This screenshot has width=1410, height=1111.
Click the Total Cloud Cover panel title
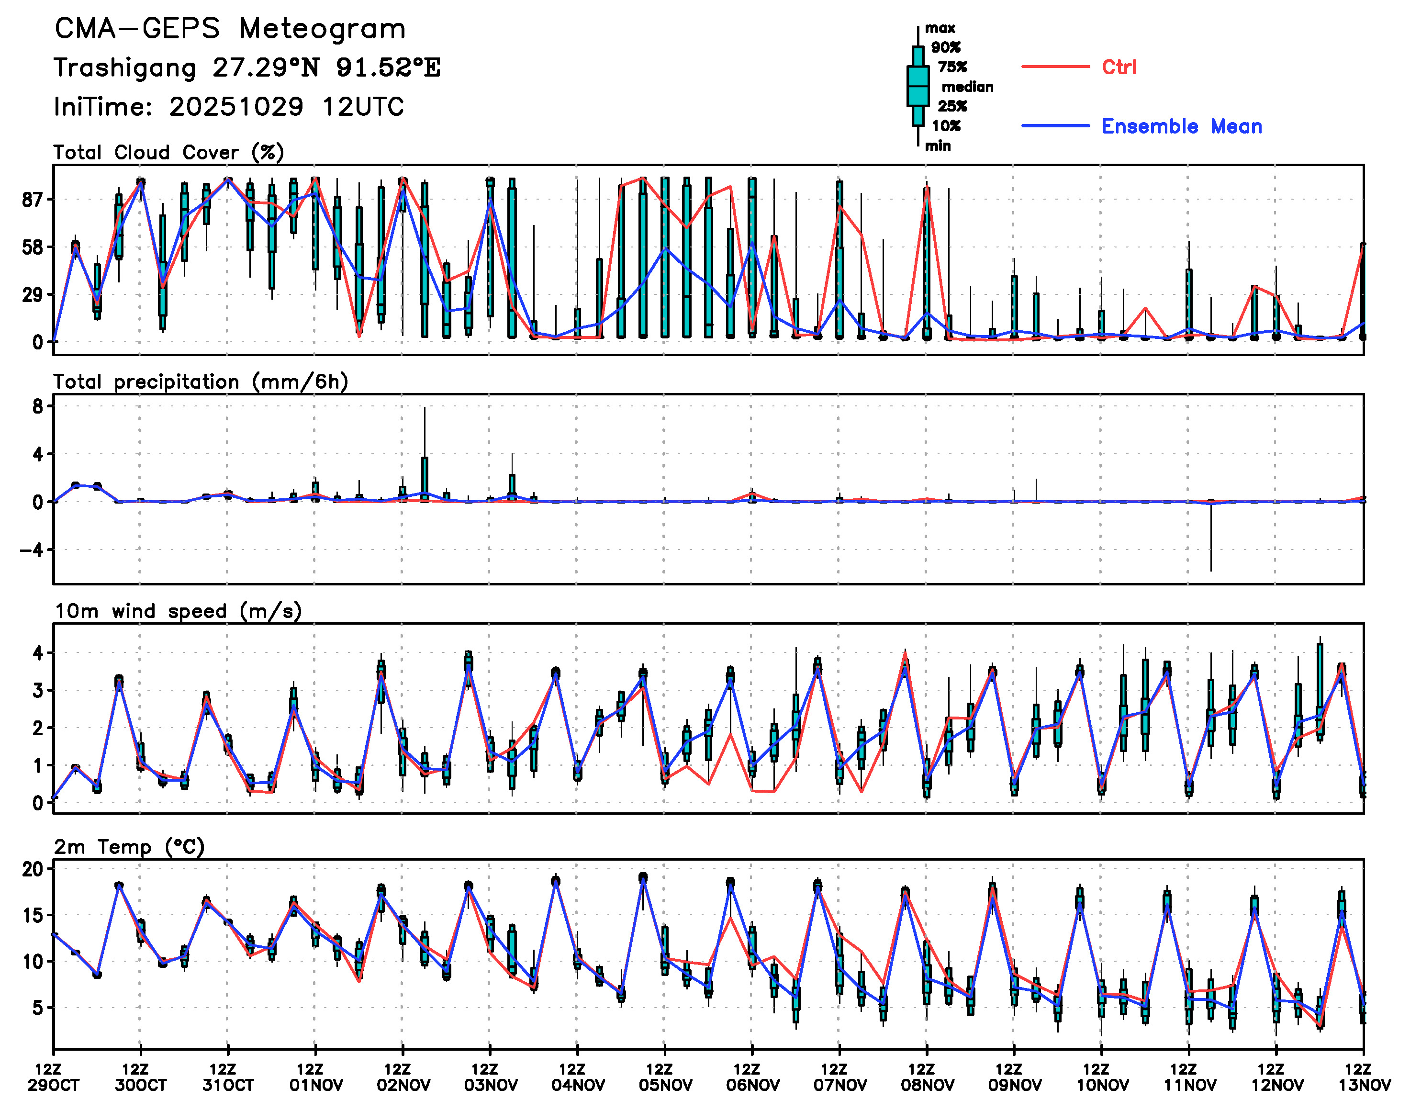tap(168, 153)
